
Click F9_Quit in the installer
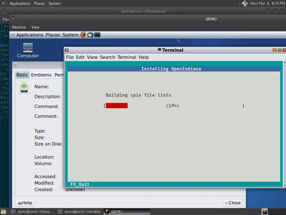80,184
